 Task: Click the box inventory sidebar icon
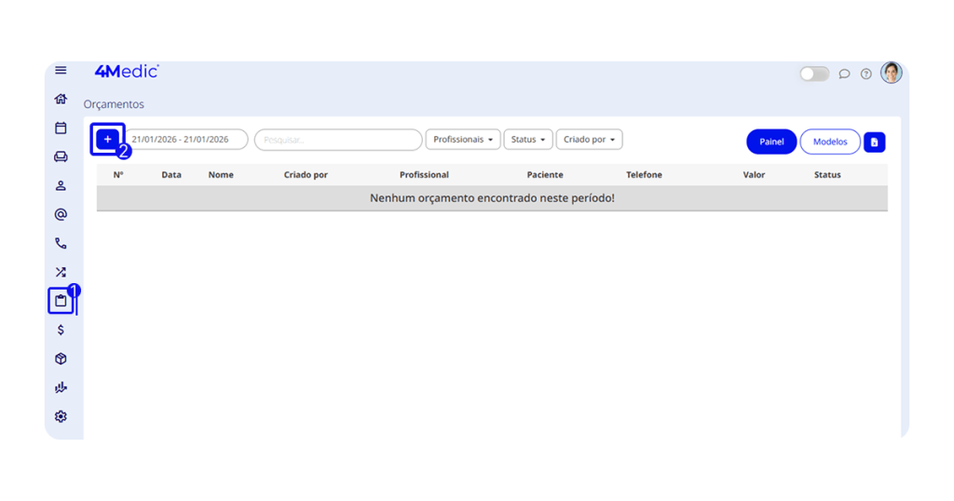tap(61, 359)
